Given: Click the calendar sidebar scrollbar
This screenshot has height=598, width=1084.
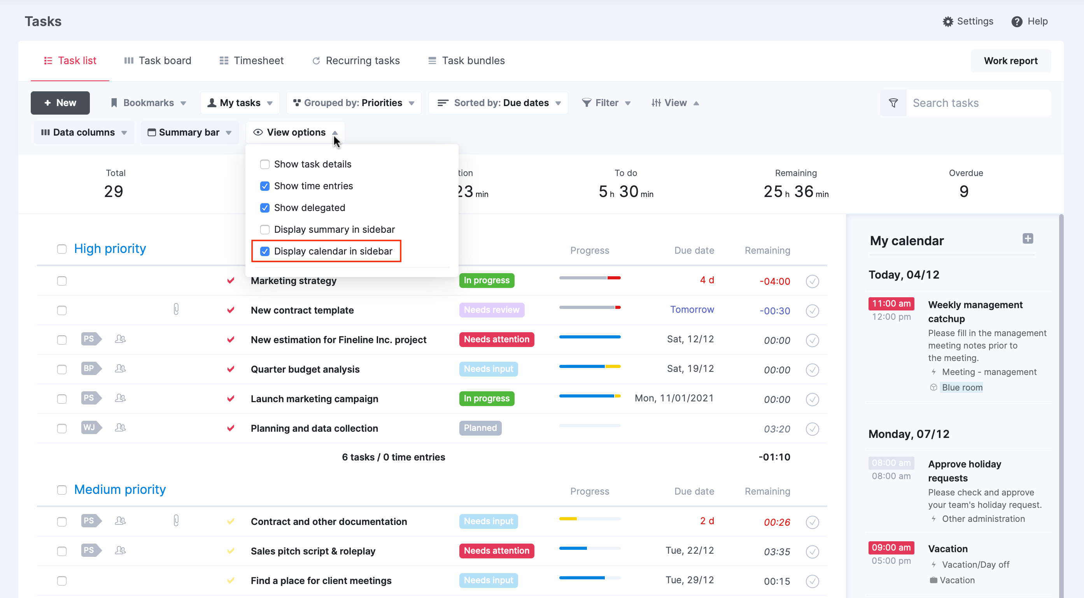Looking at the screenshot, I should click(x=1061, y=406).
